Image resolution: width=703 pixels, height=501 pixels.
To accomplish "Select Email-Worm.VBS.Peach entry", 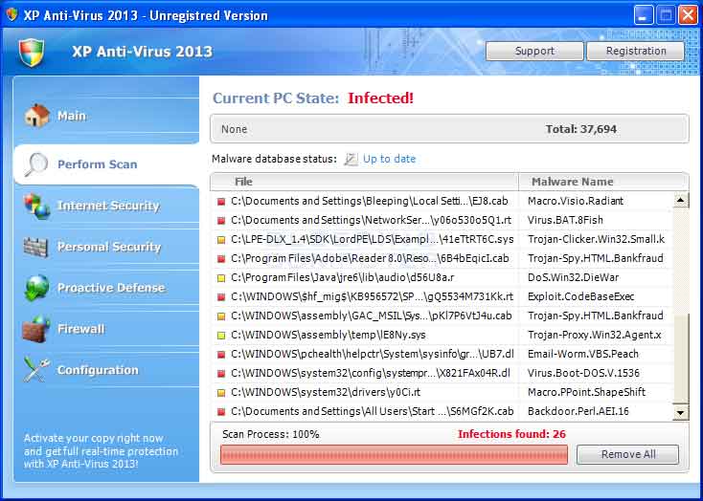I will [x=583, y=354].
